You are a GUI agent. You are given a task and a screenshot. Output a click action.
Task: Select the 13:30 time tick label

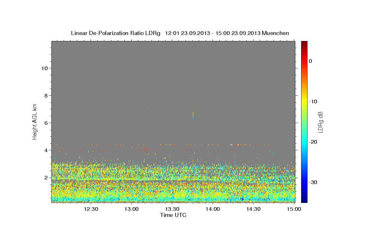click(172, 209)
